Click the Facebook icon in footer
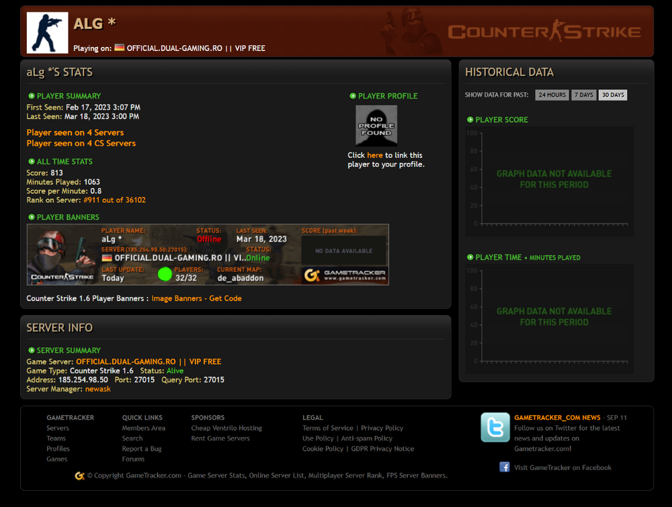This screenshot has height=507, width=672. coord(504,467)
